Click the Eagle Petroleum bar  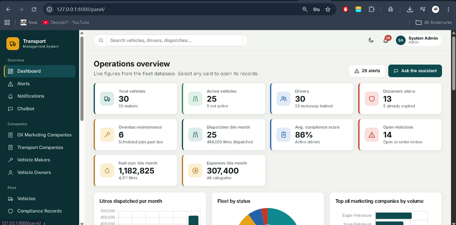tap(394, 216)
